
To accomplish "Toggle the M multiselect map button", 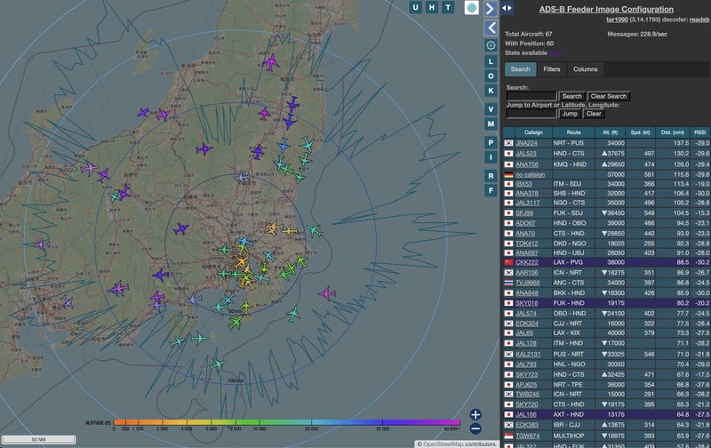I will [x=491, y=124].
